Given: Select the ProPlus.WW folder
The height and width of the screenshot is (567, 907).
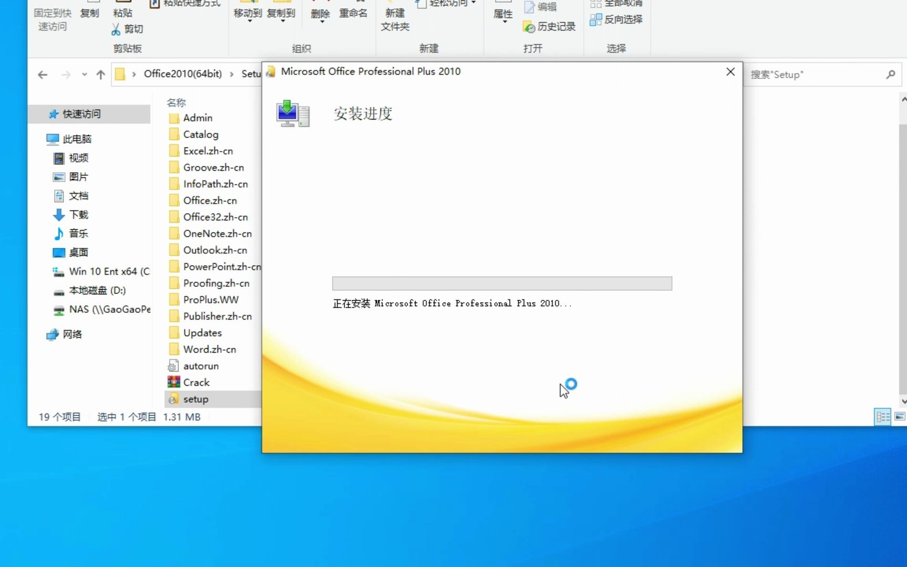Looking at the screenshot, I should tap(204, 300).
